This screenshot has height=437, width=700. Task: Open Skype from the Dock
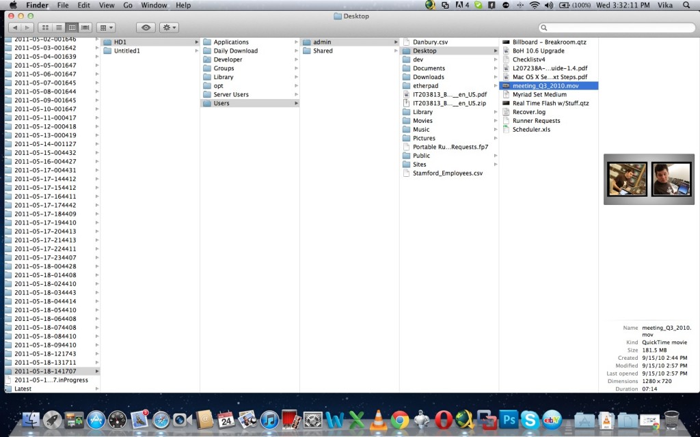pyautogui.click(x=529, y=419)
